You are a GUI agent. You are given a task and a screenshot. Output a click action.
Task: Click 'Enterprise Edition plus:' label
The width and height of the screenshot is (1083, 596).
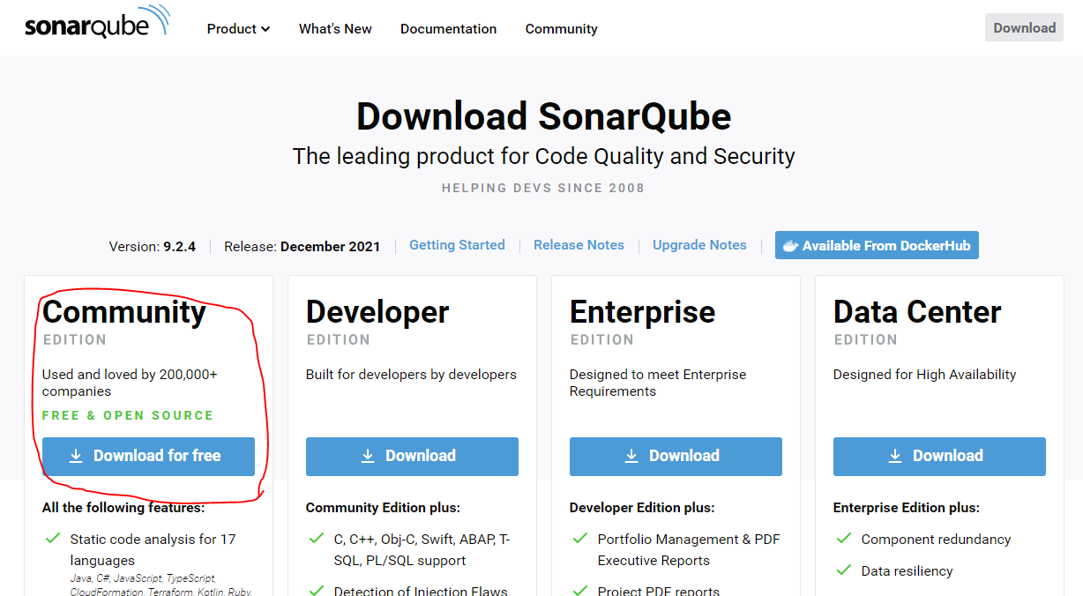(x=907, y=508)
